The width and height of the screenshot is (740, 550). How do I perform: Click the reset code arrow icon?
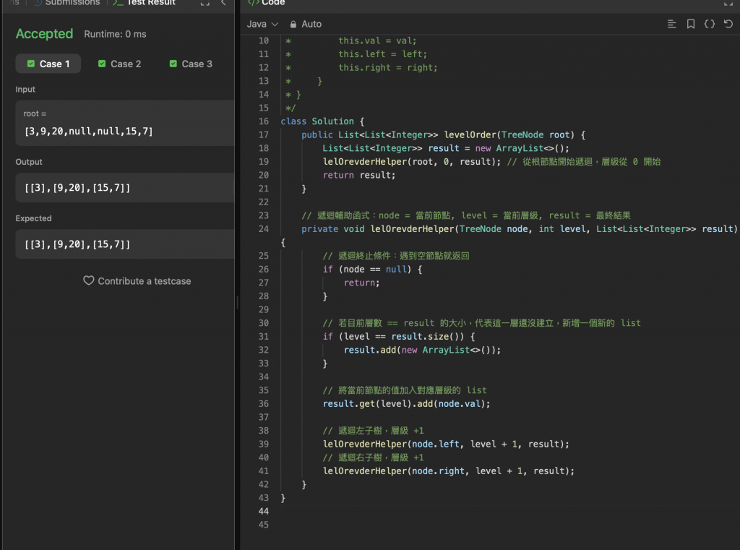pyautogui.click(x=728, y=24)
